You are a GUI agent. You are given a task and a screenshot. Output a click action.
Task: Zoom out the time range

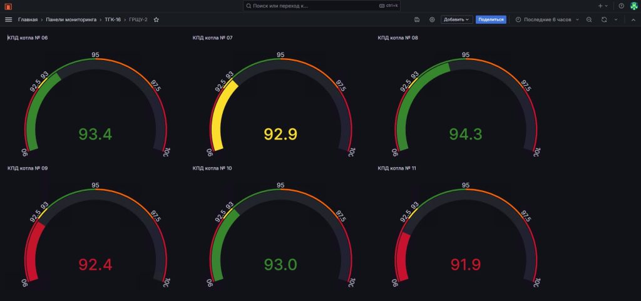[589, 19]
